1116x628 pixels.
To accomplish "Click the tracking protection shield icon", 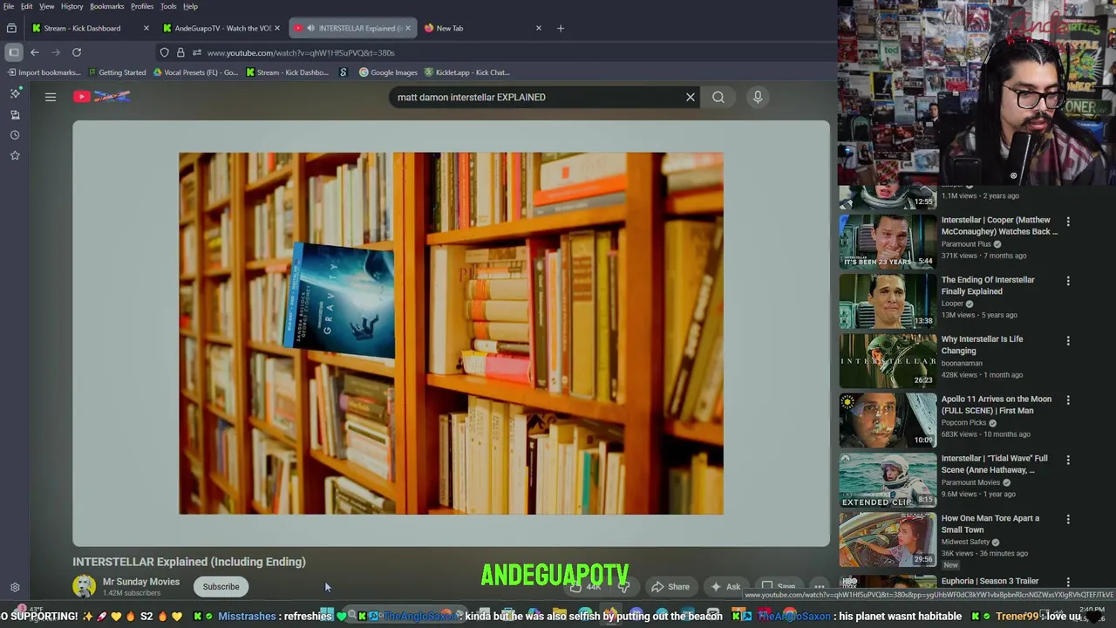I will (164, 52).
